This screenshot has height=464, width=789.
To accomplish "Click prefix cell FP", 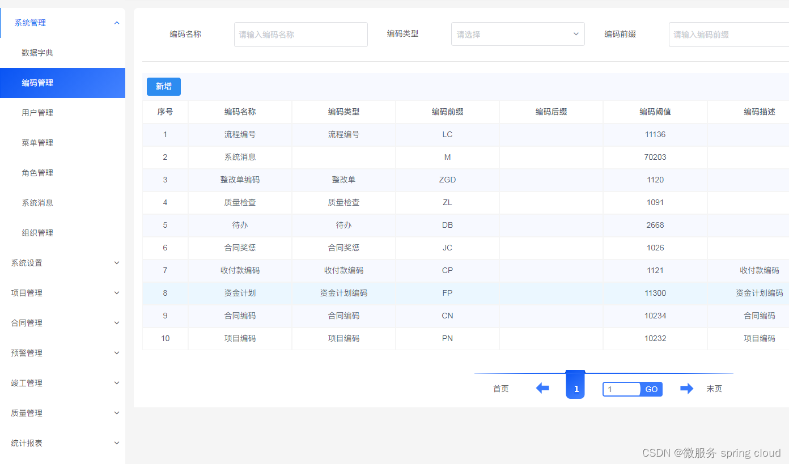I will tap(447, 293).
